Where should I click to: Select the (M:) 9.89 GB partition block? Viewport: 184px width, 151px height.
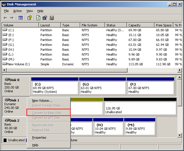(x=140, y=127)
